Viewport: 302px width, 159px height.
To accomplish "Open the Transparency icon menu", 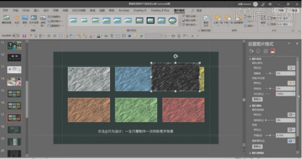I will (x=43, y=18).
